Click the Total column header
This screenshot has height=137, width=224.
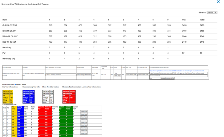click(x=202, y=20)
